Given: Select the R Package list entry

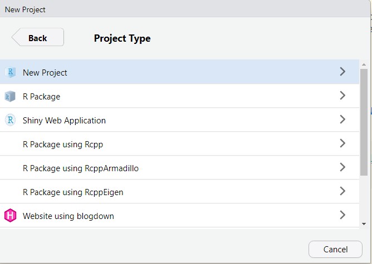Looking at the screenshot, I should (179, 96).
